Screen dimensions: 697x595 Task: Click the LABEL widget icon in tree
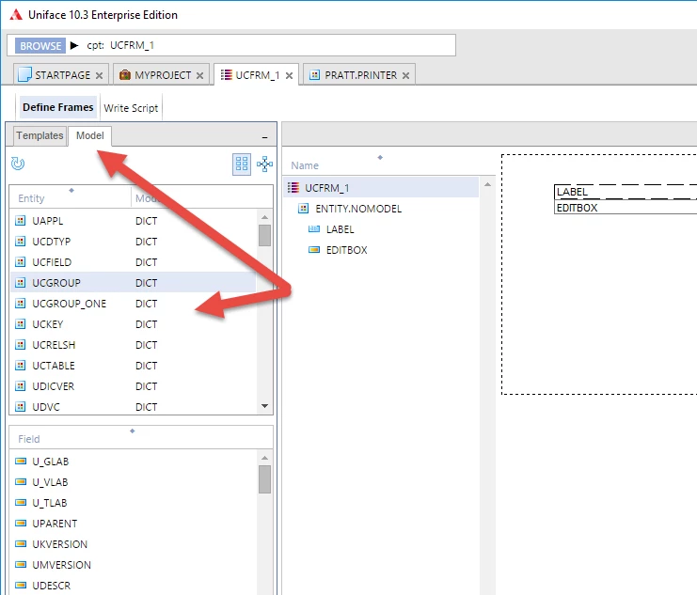[314, 228]
